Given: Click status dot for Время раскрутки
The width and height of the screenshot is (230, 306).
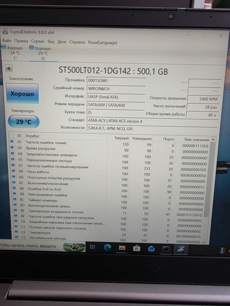Looking at the screenshot, I should coord(12,148).
